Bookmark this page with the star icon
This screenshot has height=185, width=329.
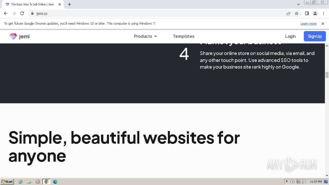297,13
